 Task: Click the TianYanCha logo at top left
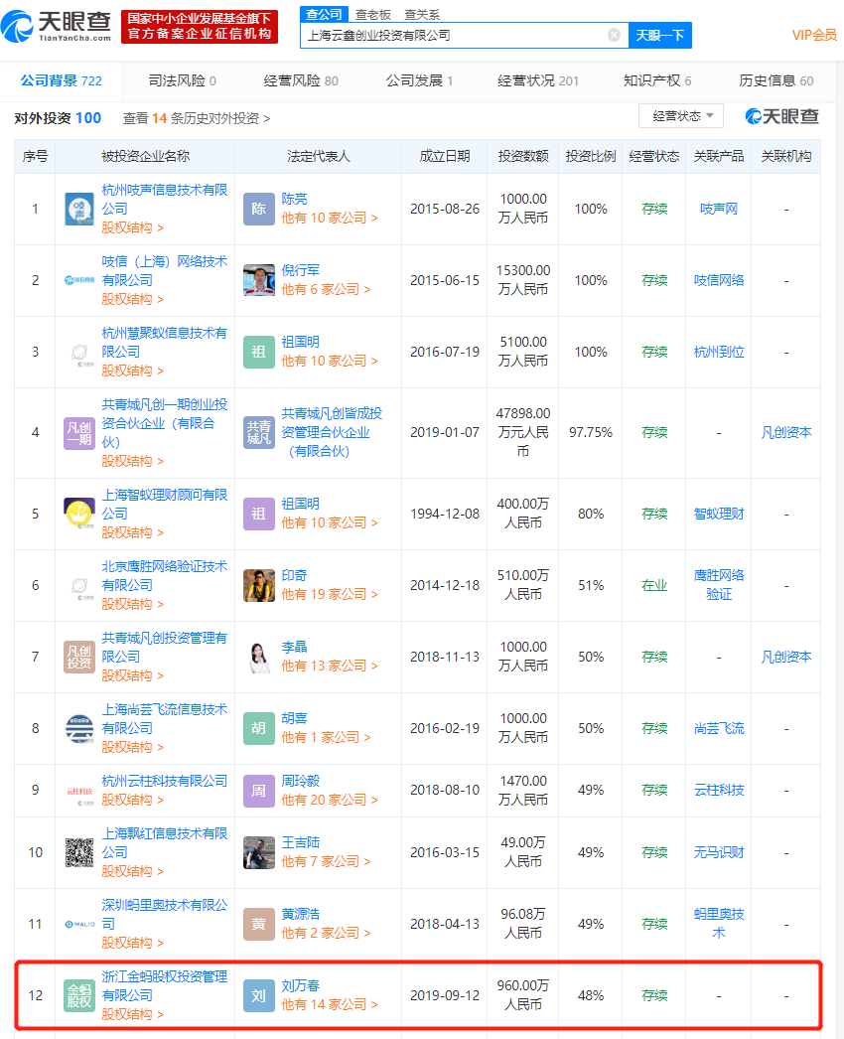57,27
